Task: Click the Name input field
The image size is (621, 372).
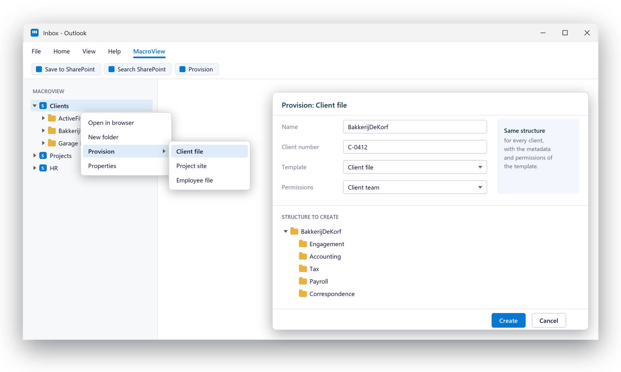Action: tap(415, 127)
